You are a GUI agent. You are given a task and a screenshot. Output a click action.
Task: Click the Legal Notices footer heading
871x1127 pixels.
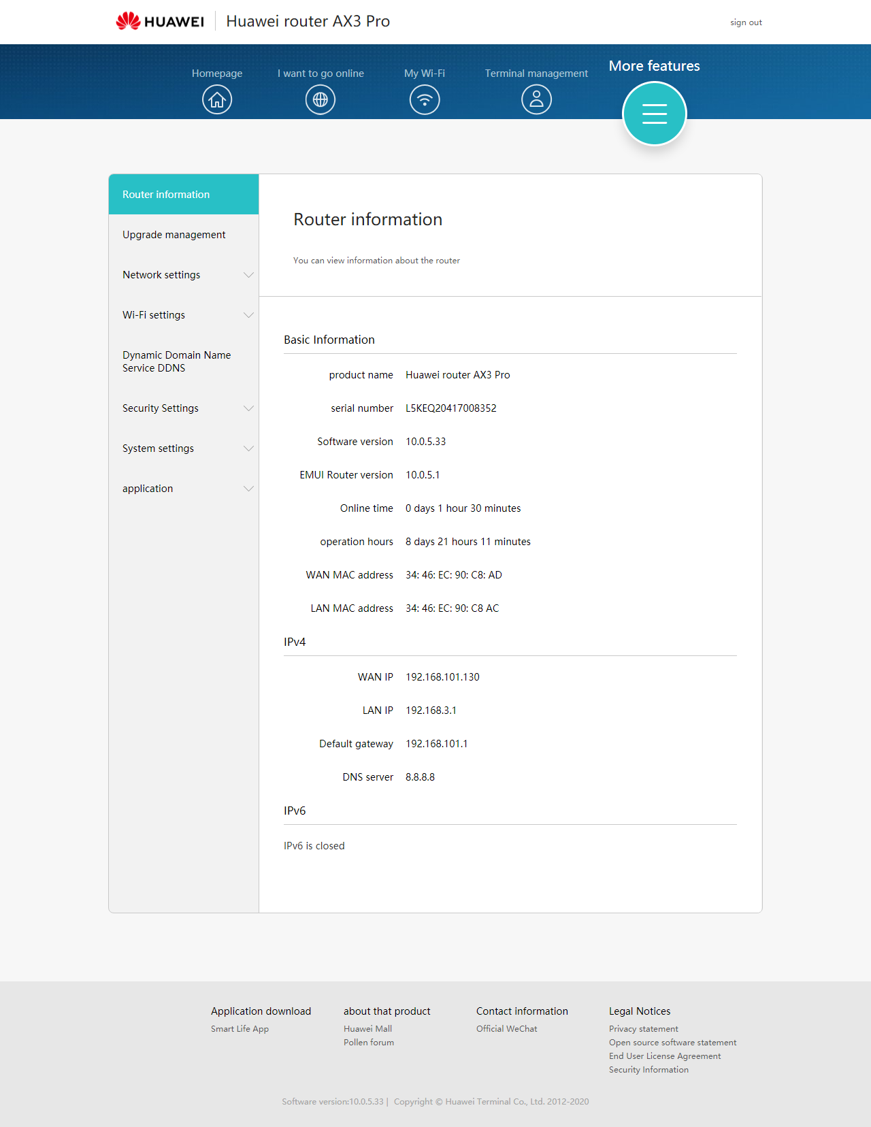(x=640, y=1011)
